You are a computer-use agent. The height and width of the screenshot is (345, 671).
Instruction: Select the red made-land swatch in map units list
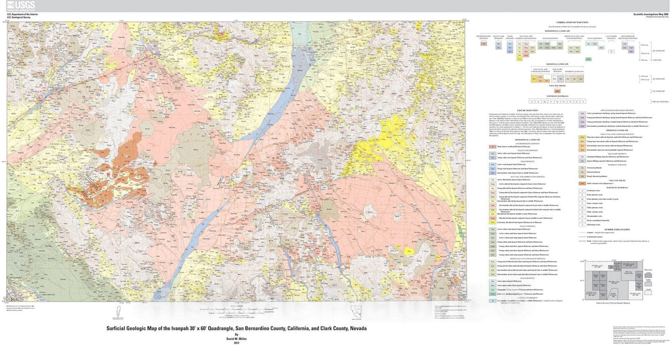(x=491, y=147)
